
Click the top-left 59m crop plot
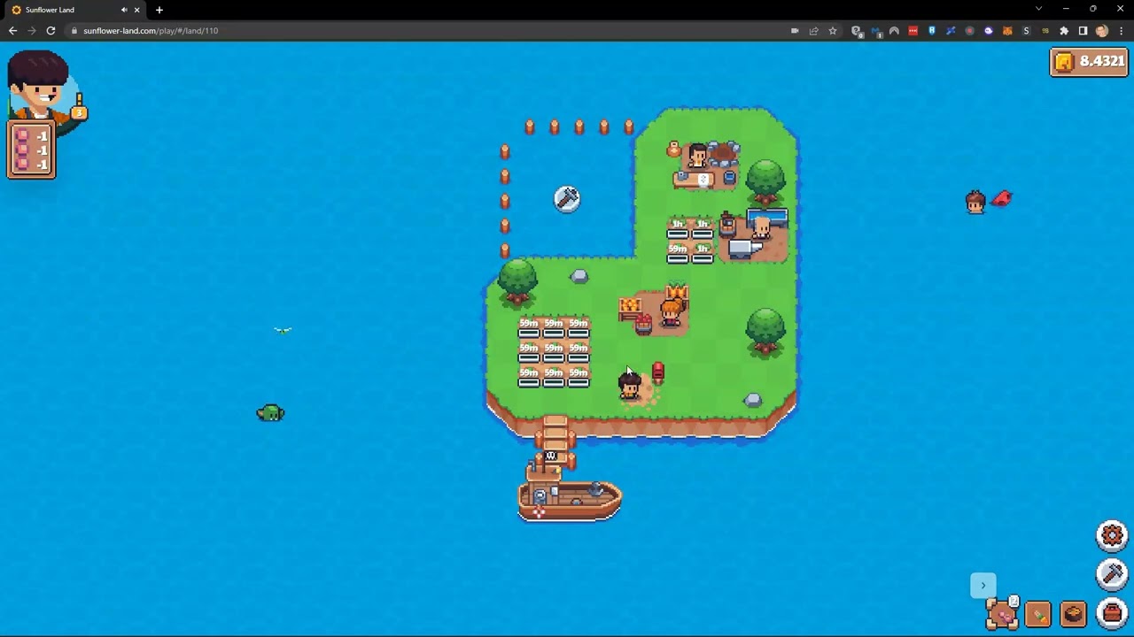point(529,328)
